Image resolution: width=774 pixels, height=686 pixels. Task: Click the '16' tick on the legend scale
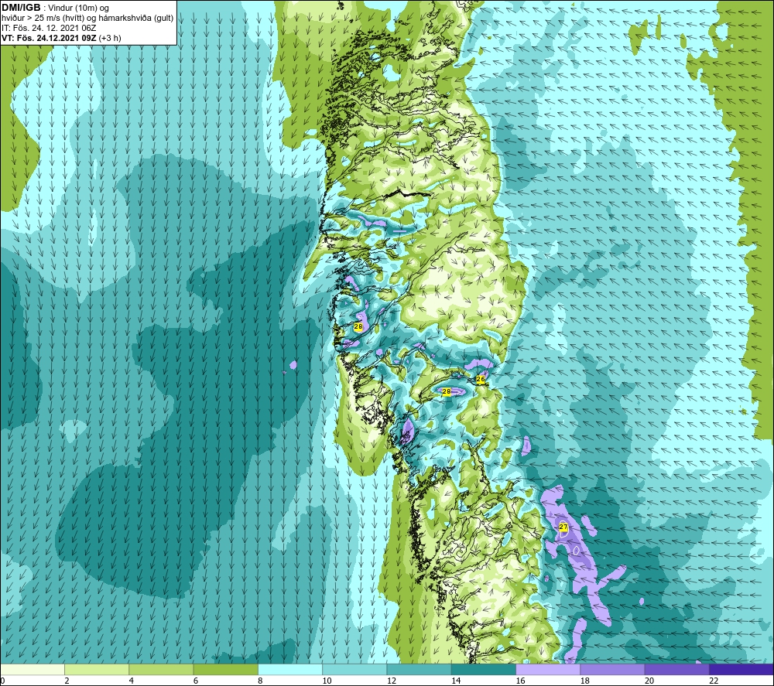click(x=520, y=681)
